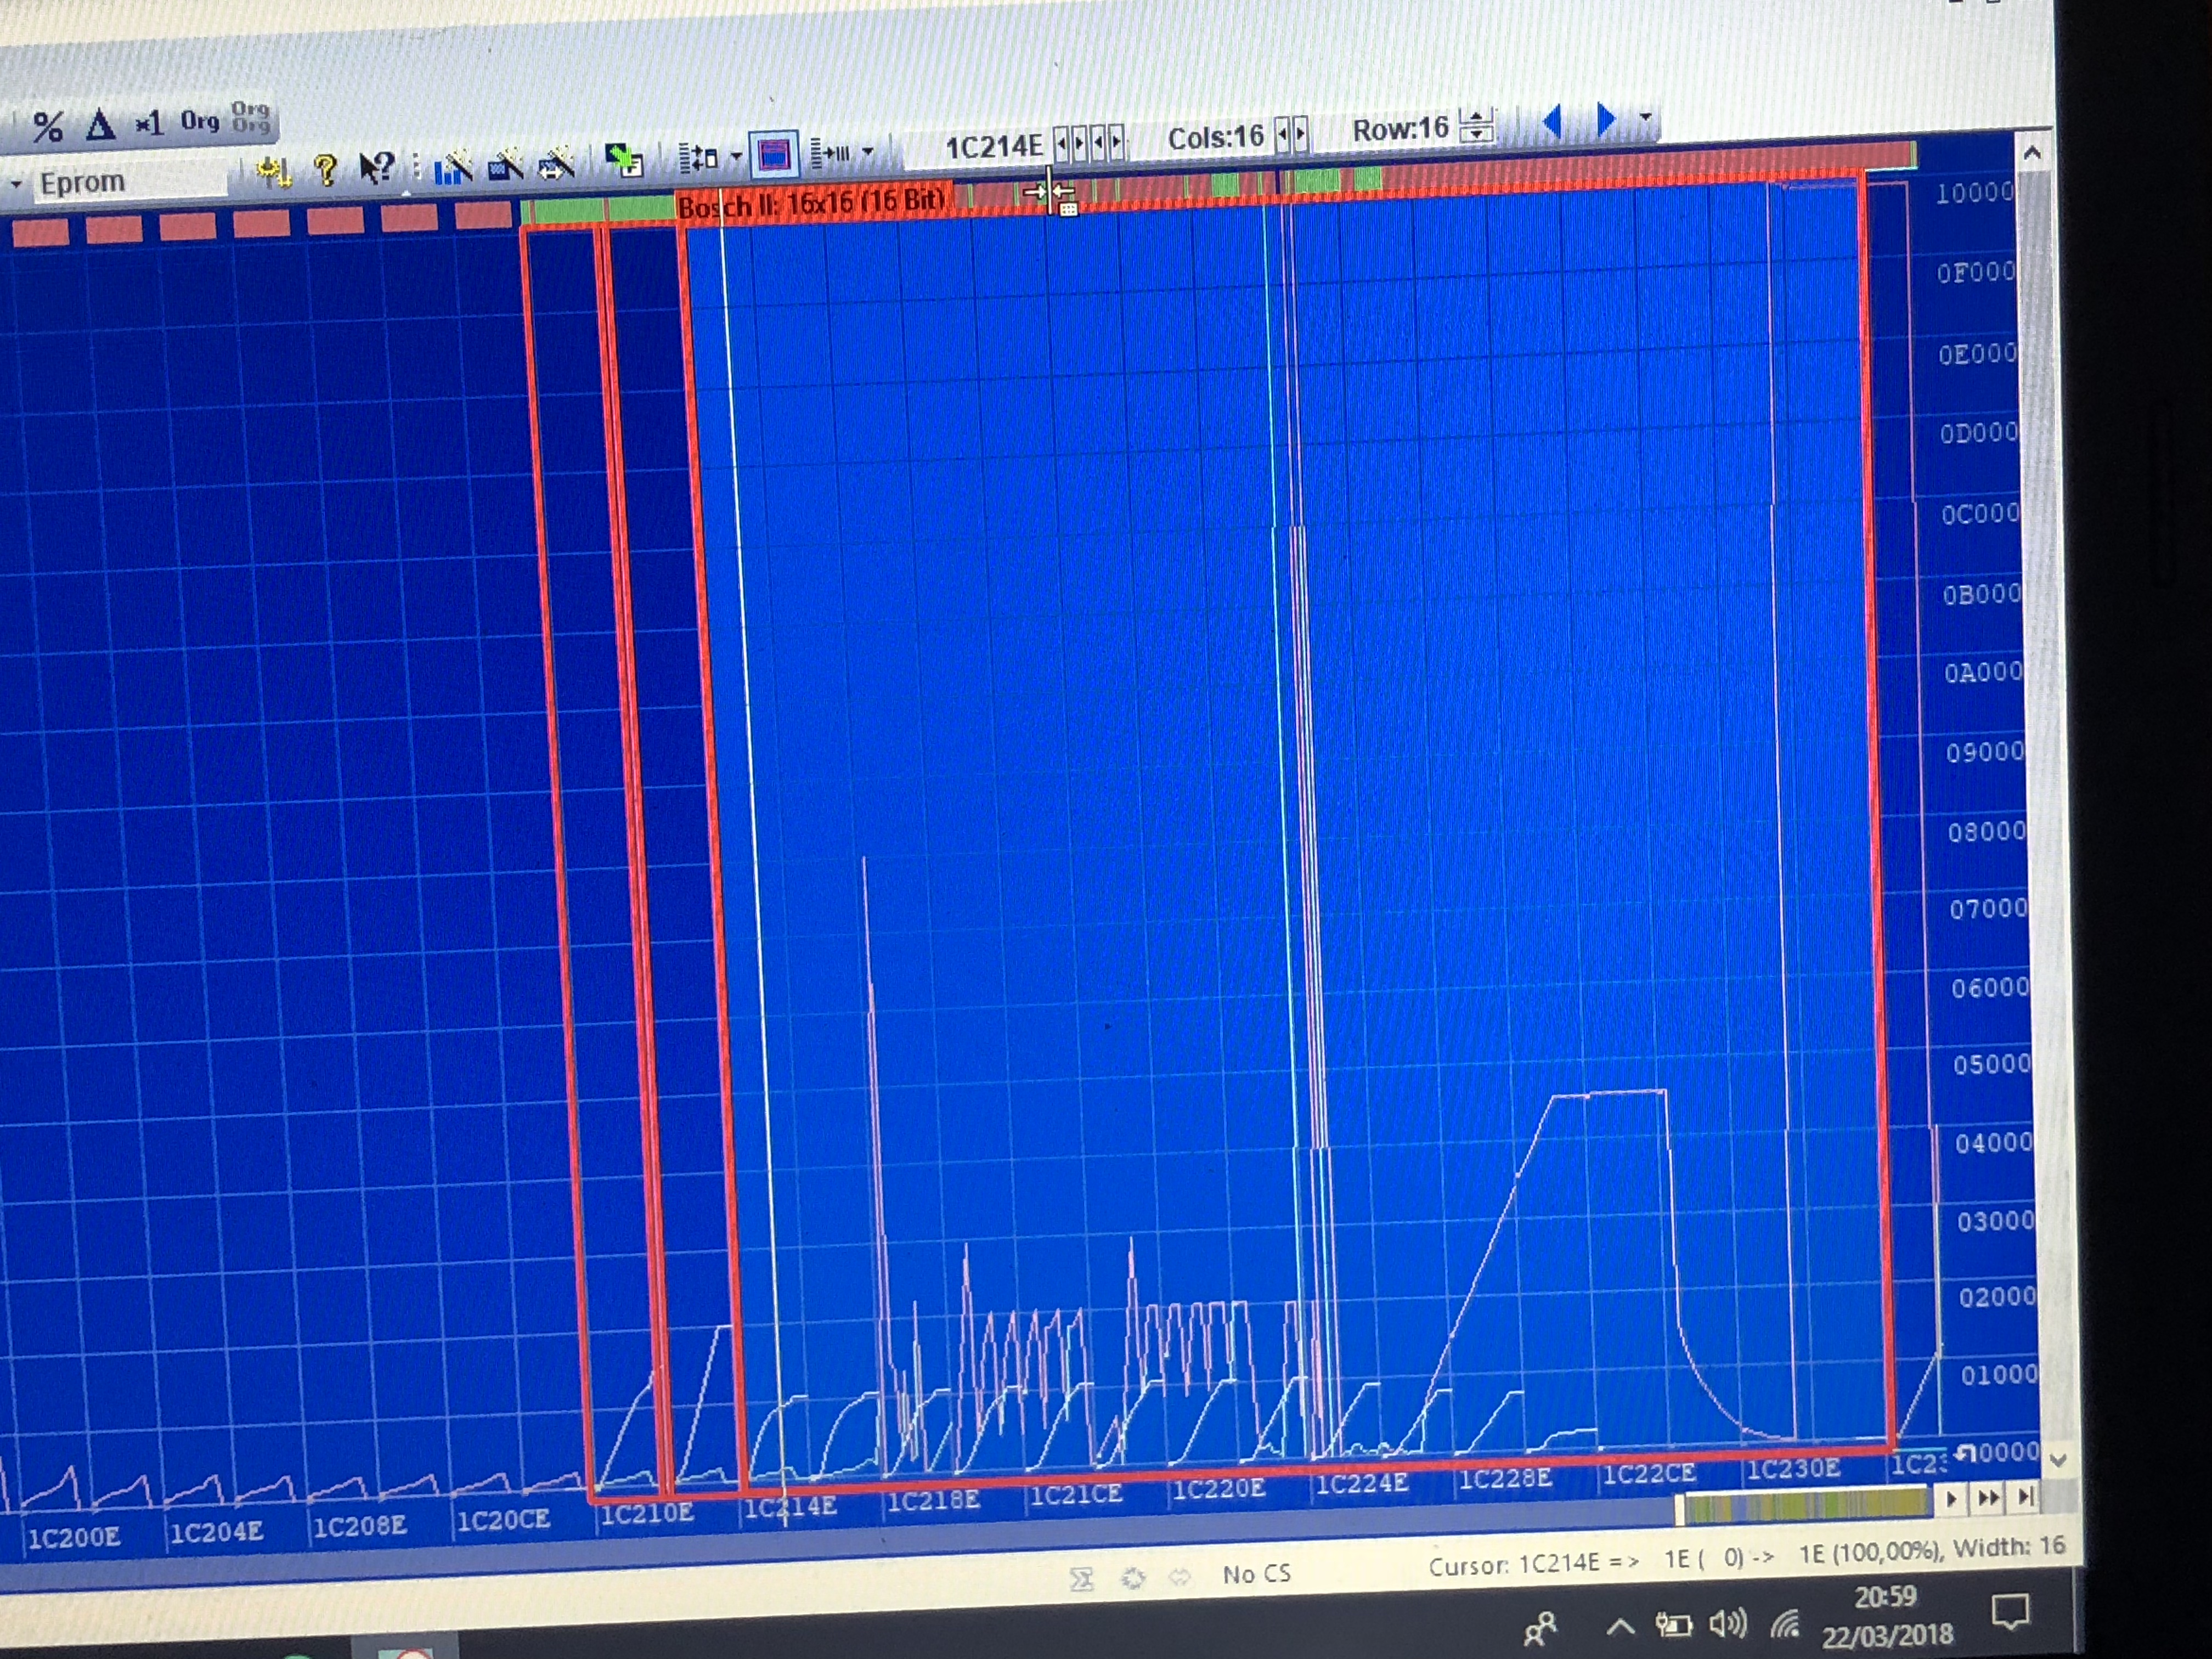
Task: Expand dropdown next to lines-to-columns icon
Action: pyautogui.click(x=867, y=151)
